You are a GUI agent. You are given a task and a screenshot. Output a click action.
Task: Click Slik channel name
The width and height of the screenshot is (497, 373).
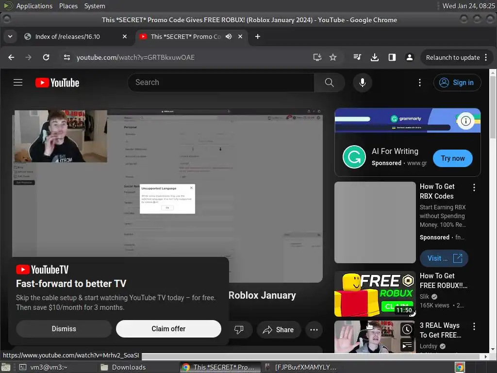[x=424, y=297]
